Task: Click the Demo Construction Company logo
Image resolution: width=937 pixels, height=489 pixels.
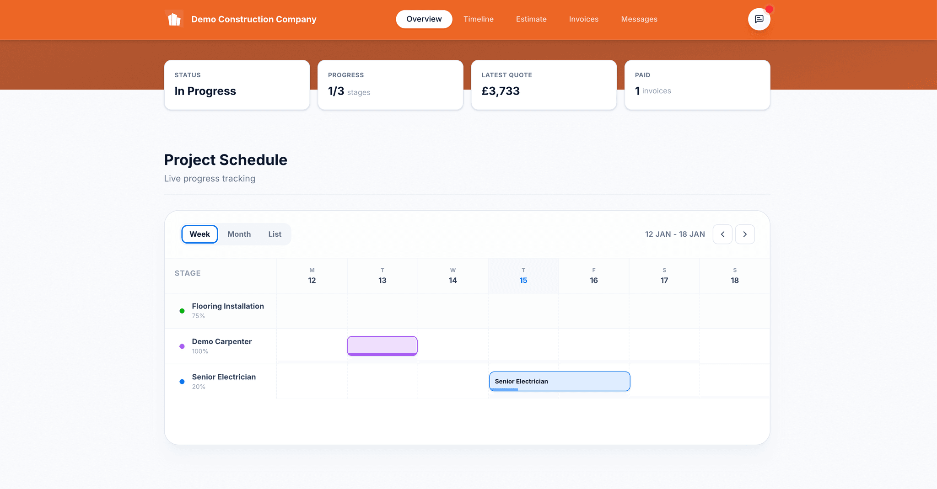Action: coord(174,19)
